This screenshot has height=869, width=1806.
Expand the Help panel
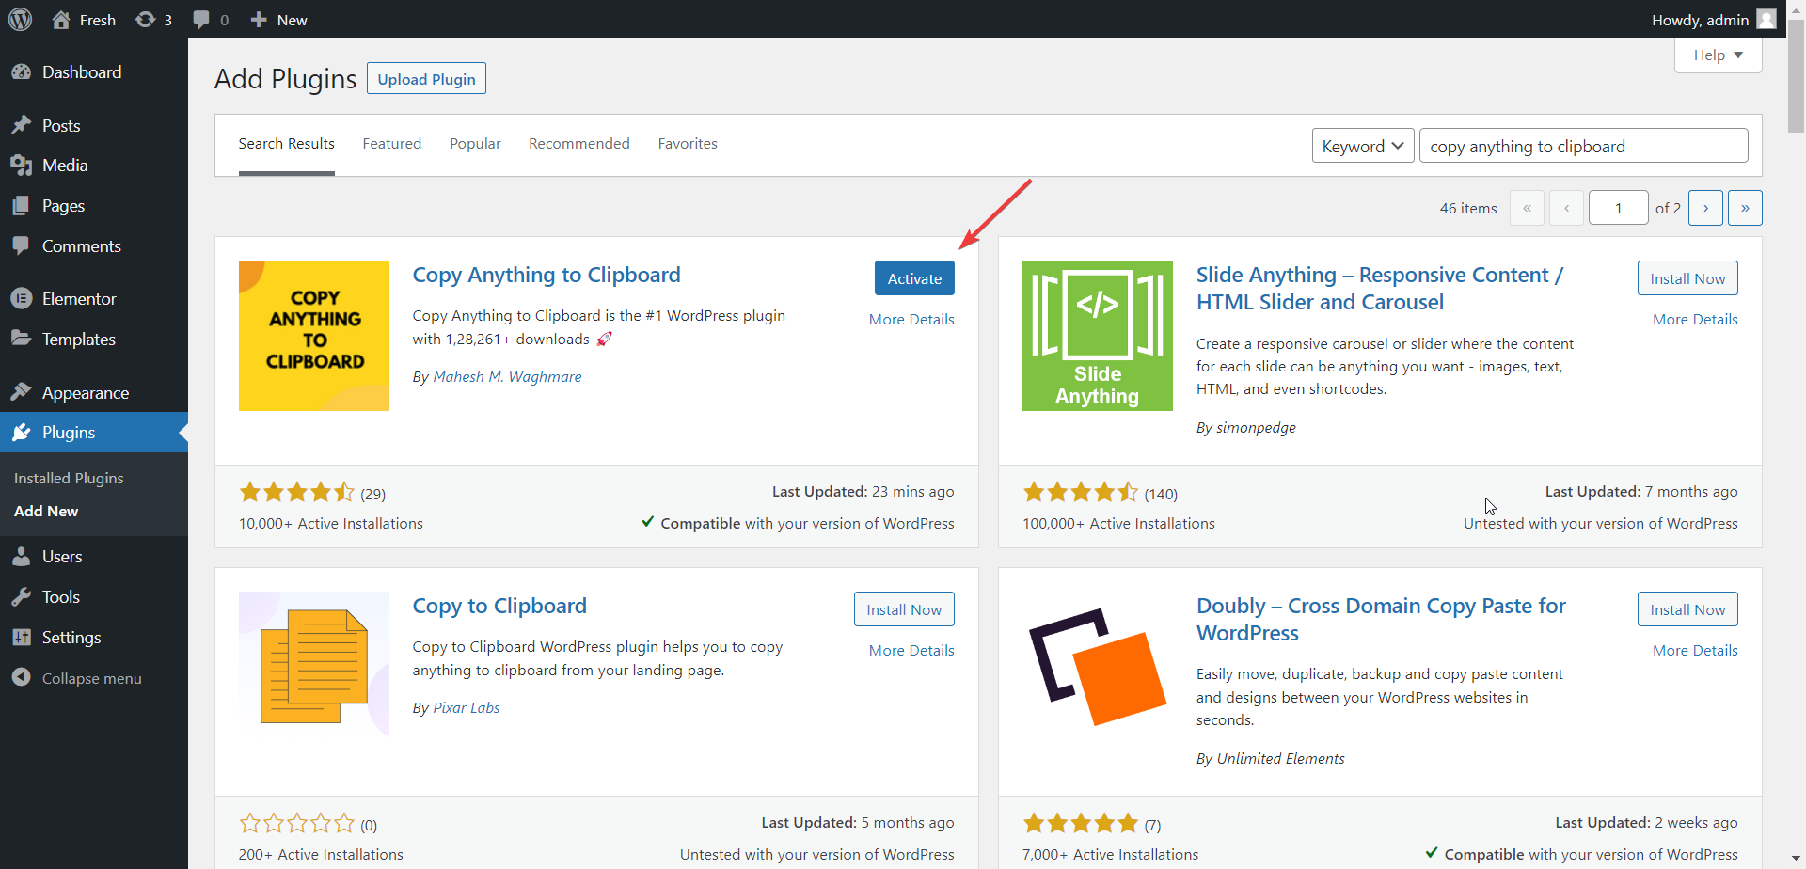(1718, 55)
